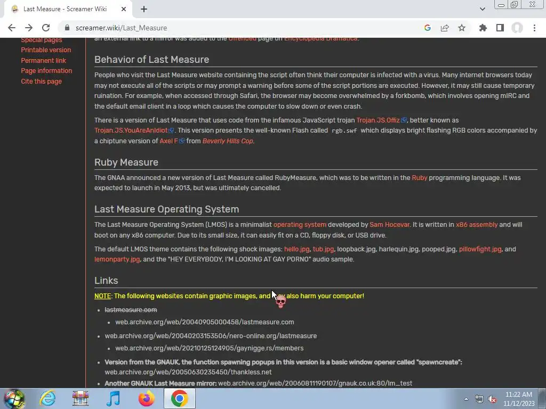The image size is (546, 409).
Task: Open the Chrome extensions puzzle icon
Action: click(x=483, y=28)
